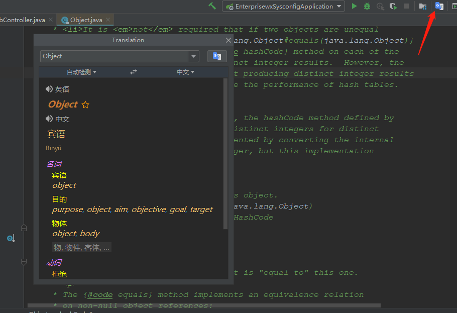Click the 动词 part-of-speech label
Image resolution: width=457 pixels, height=313 pixels.
[x=54, y=263]
